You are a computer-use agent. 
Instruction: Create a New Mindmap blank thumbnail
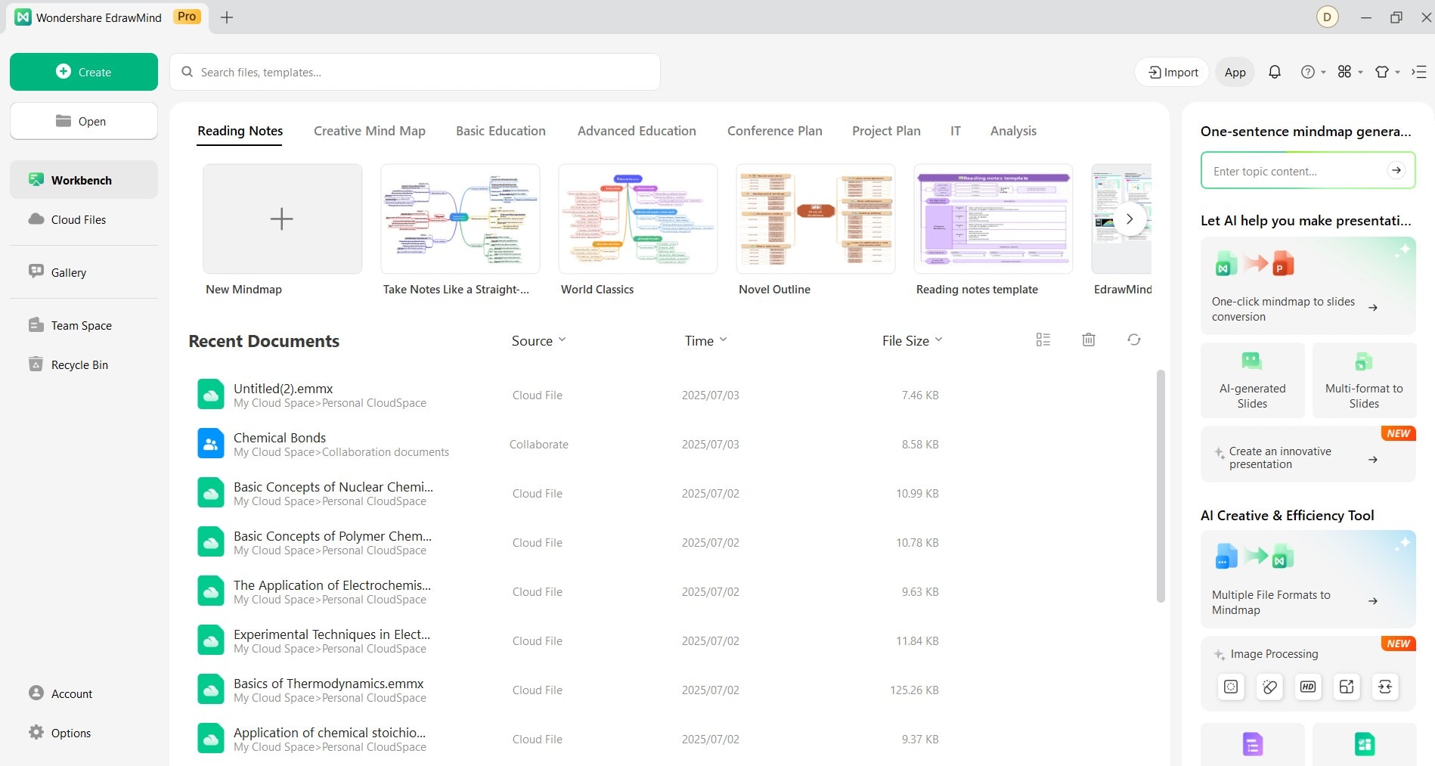click(283, 219)
